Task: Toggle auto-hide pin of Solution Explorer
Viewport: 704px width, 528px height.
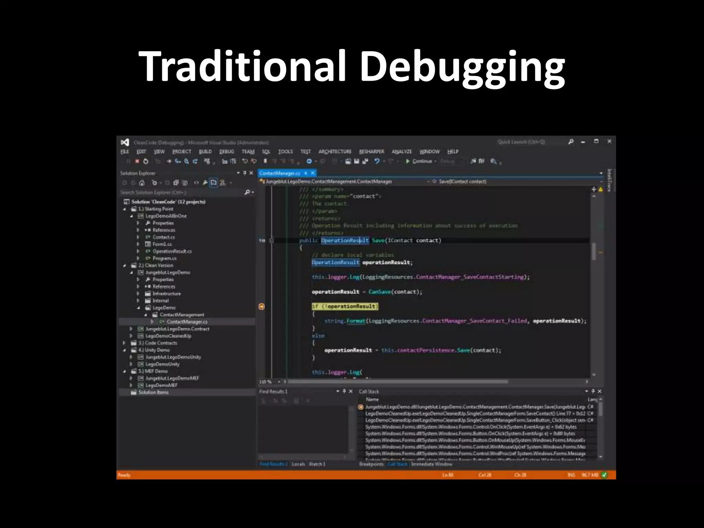Action: tap(245, 173)
